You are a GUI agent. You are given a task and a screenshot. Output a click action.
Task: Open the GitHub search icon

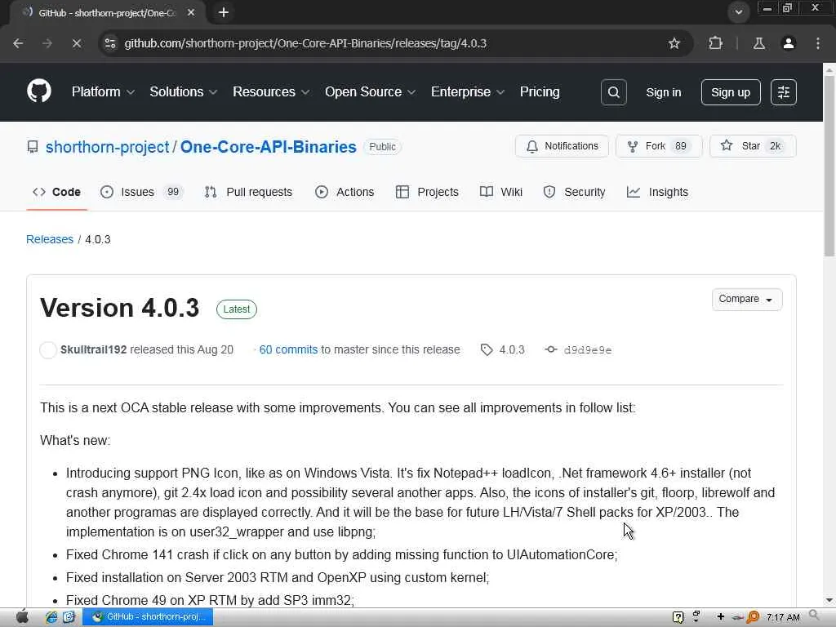tap(614, 92)
